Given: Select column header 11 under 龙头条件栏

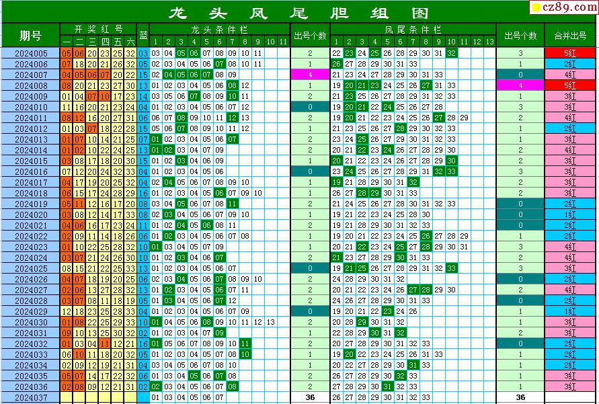Looking at the screenshot, I should click(283, 42).
